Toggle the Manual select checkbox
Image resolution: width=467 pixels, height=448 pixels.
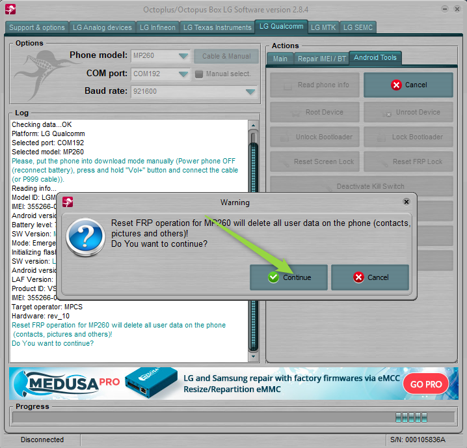[x=198, y=74]
